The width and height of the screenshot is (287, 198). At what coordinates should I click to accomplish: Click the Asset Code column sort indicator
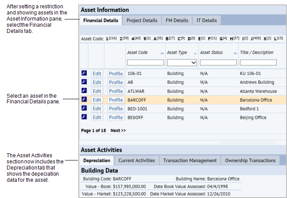(x=162, y=53)
